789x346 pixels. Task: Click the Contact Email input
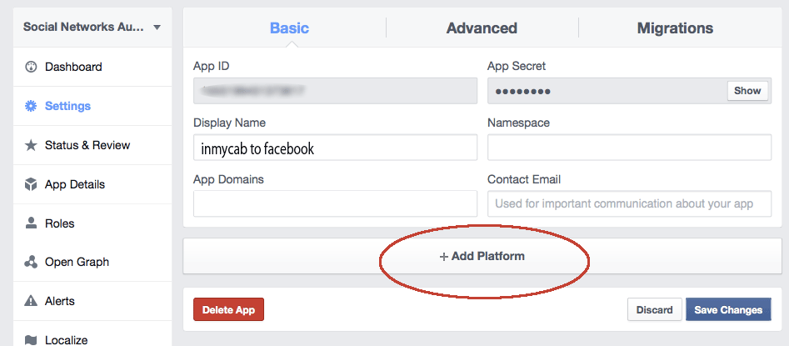coord(629,203)
